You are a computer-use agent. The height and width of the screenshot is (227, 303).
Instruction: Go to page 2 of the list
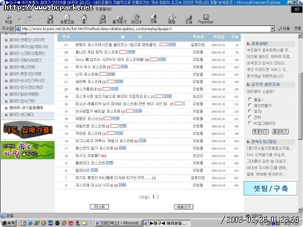158,197
